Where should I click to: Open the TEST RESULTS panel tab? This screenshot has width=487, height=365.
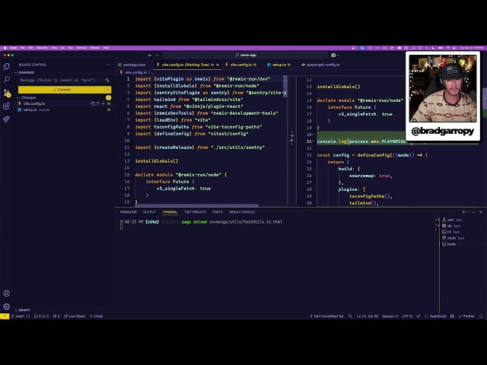point(195,212)
